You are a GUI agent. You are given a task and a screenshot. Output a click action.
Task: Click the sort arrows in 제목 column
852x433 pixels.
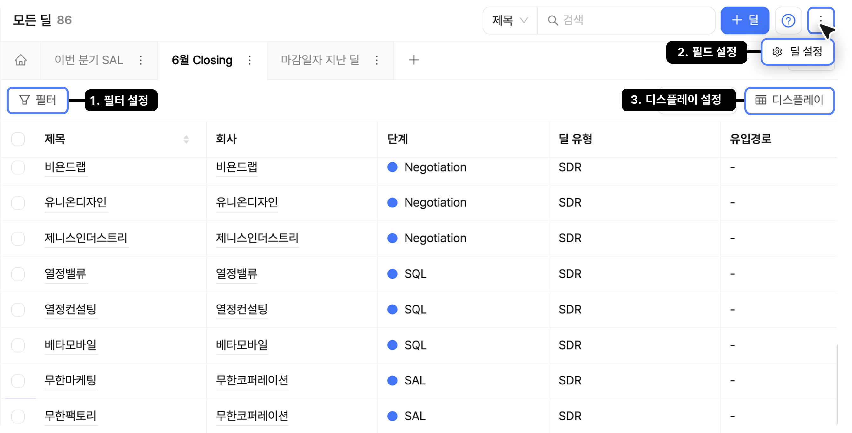click(186, 139)
